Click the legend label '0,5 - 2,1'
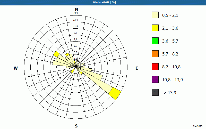The height and width of the screenshot is (129, 206). click(x=170, y=15)
